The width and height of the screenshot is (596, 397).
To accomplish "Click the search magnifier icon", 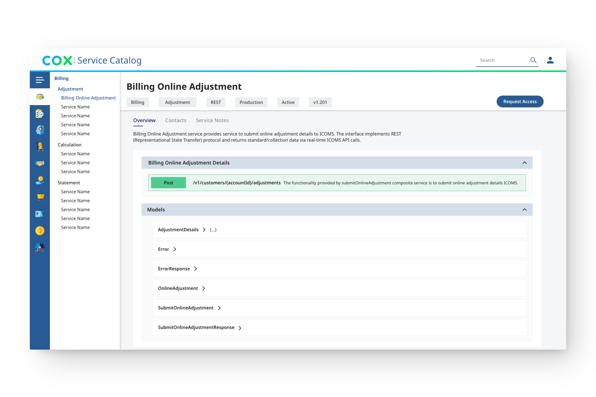I will click(533, 60).
